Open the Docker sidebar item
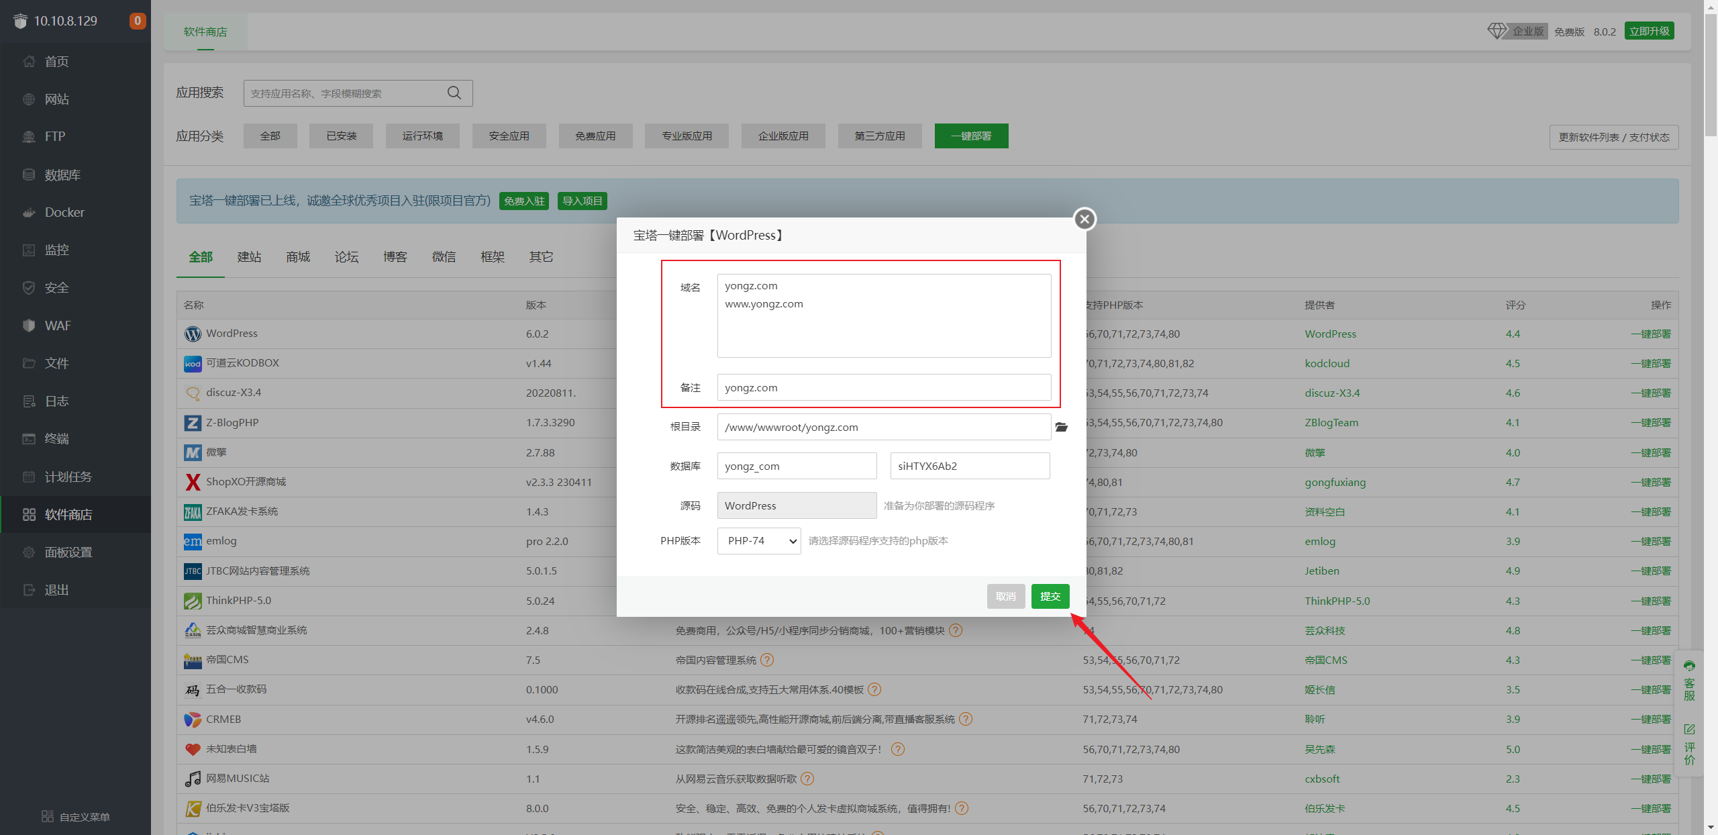The height and width of the screenshot is (835, 1718). (x=75, y=212)
